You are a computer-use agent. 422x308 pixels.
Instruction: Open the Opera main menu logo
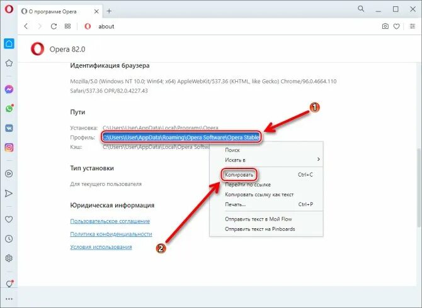click(9, 9)
